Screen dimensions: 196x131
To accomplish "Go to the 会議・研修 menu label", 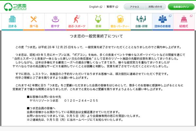I will (141, 26).
